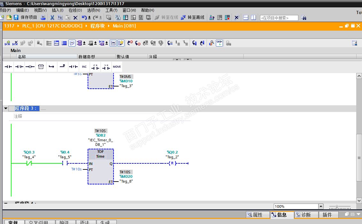Insert a normally open contact
Viewport: 362px width, 224px height.
(x=8, y=67)
